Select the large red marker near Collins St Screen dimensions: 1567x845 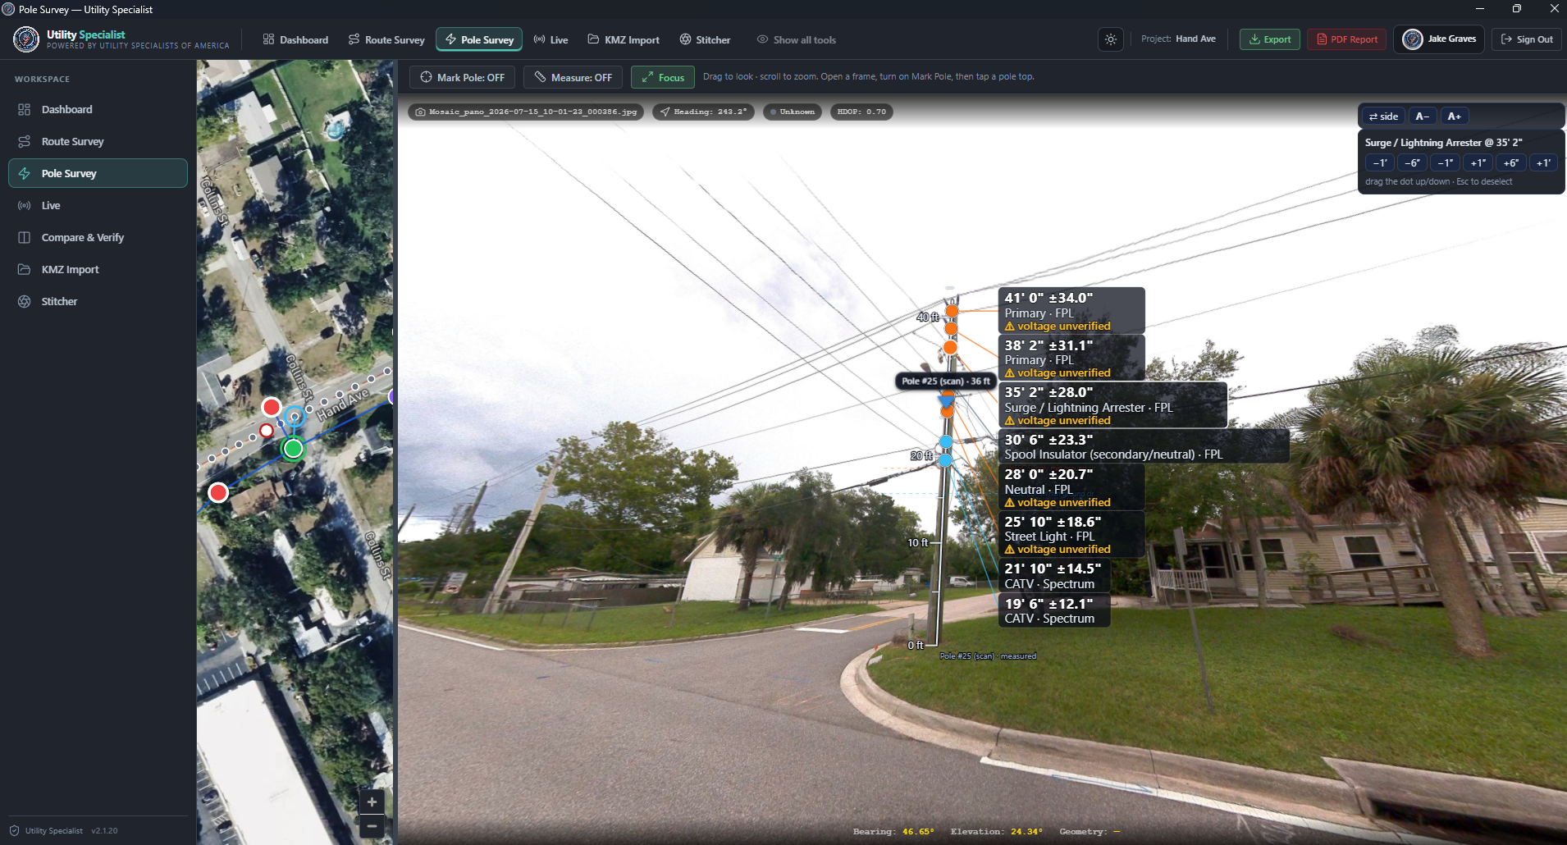[271, 407]
